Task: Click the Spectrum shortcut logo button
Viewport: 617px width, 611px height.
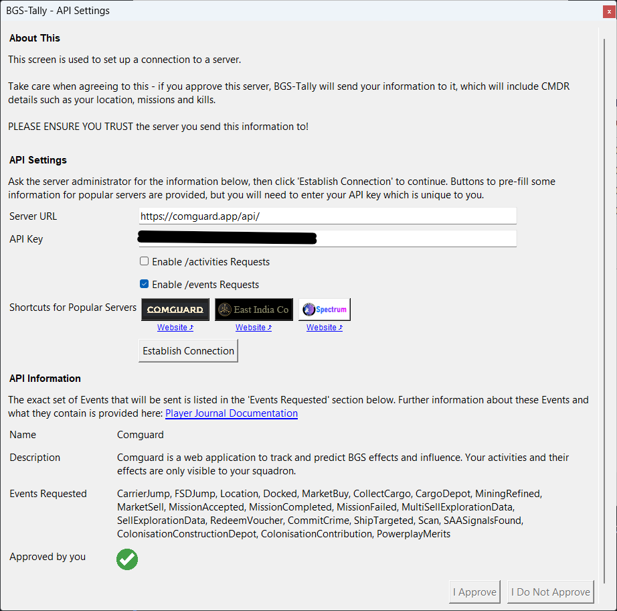Action: pyautogui.click(x=325, y=310)
